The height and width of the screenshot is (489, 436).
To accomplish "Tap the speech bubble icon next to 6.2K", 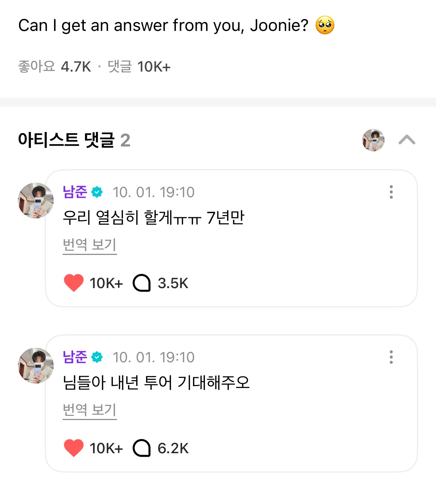I will coord(142,448).
